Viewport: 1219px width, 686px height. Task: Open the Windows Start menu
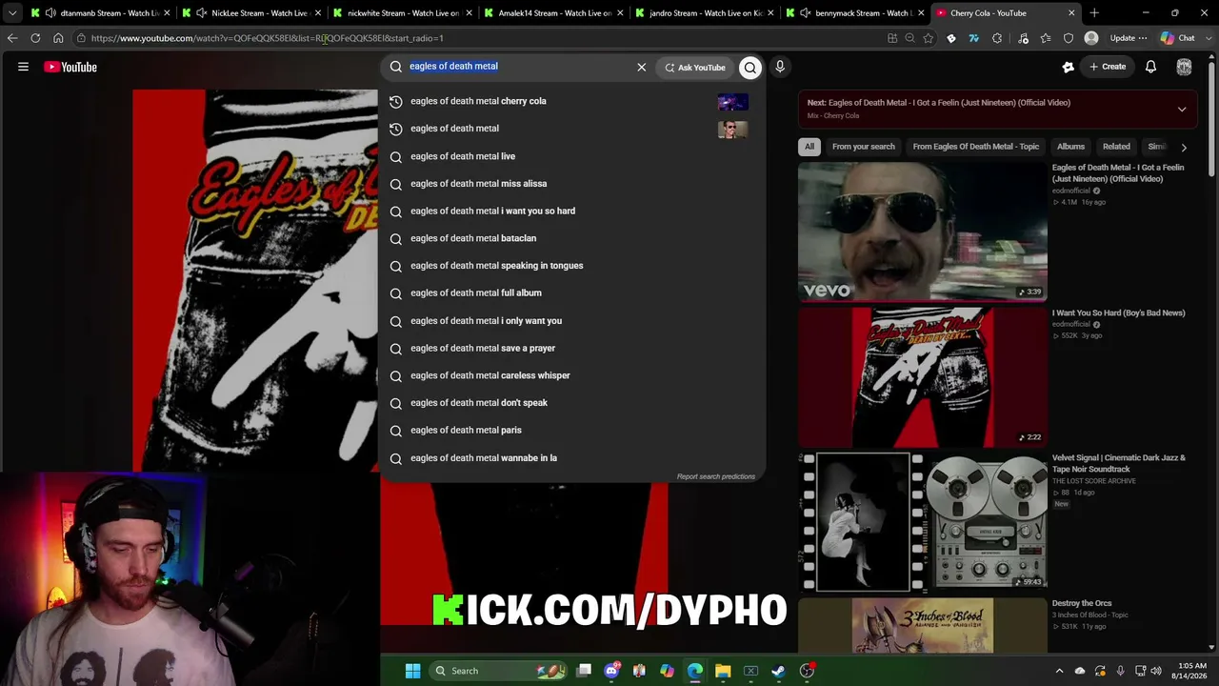pos(412,671)
